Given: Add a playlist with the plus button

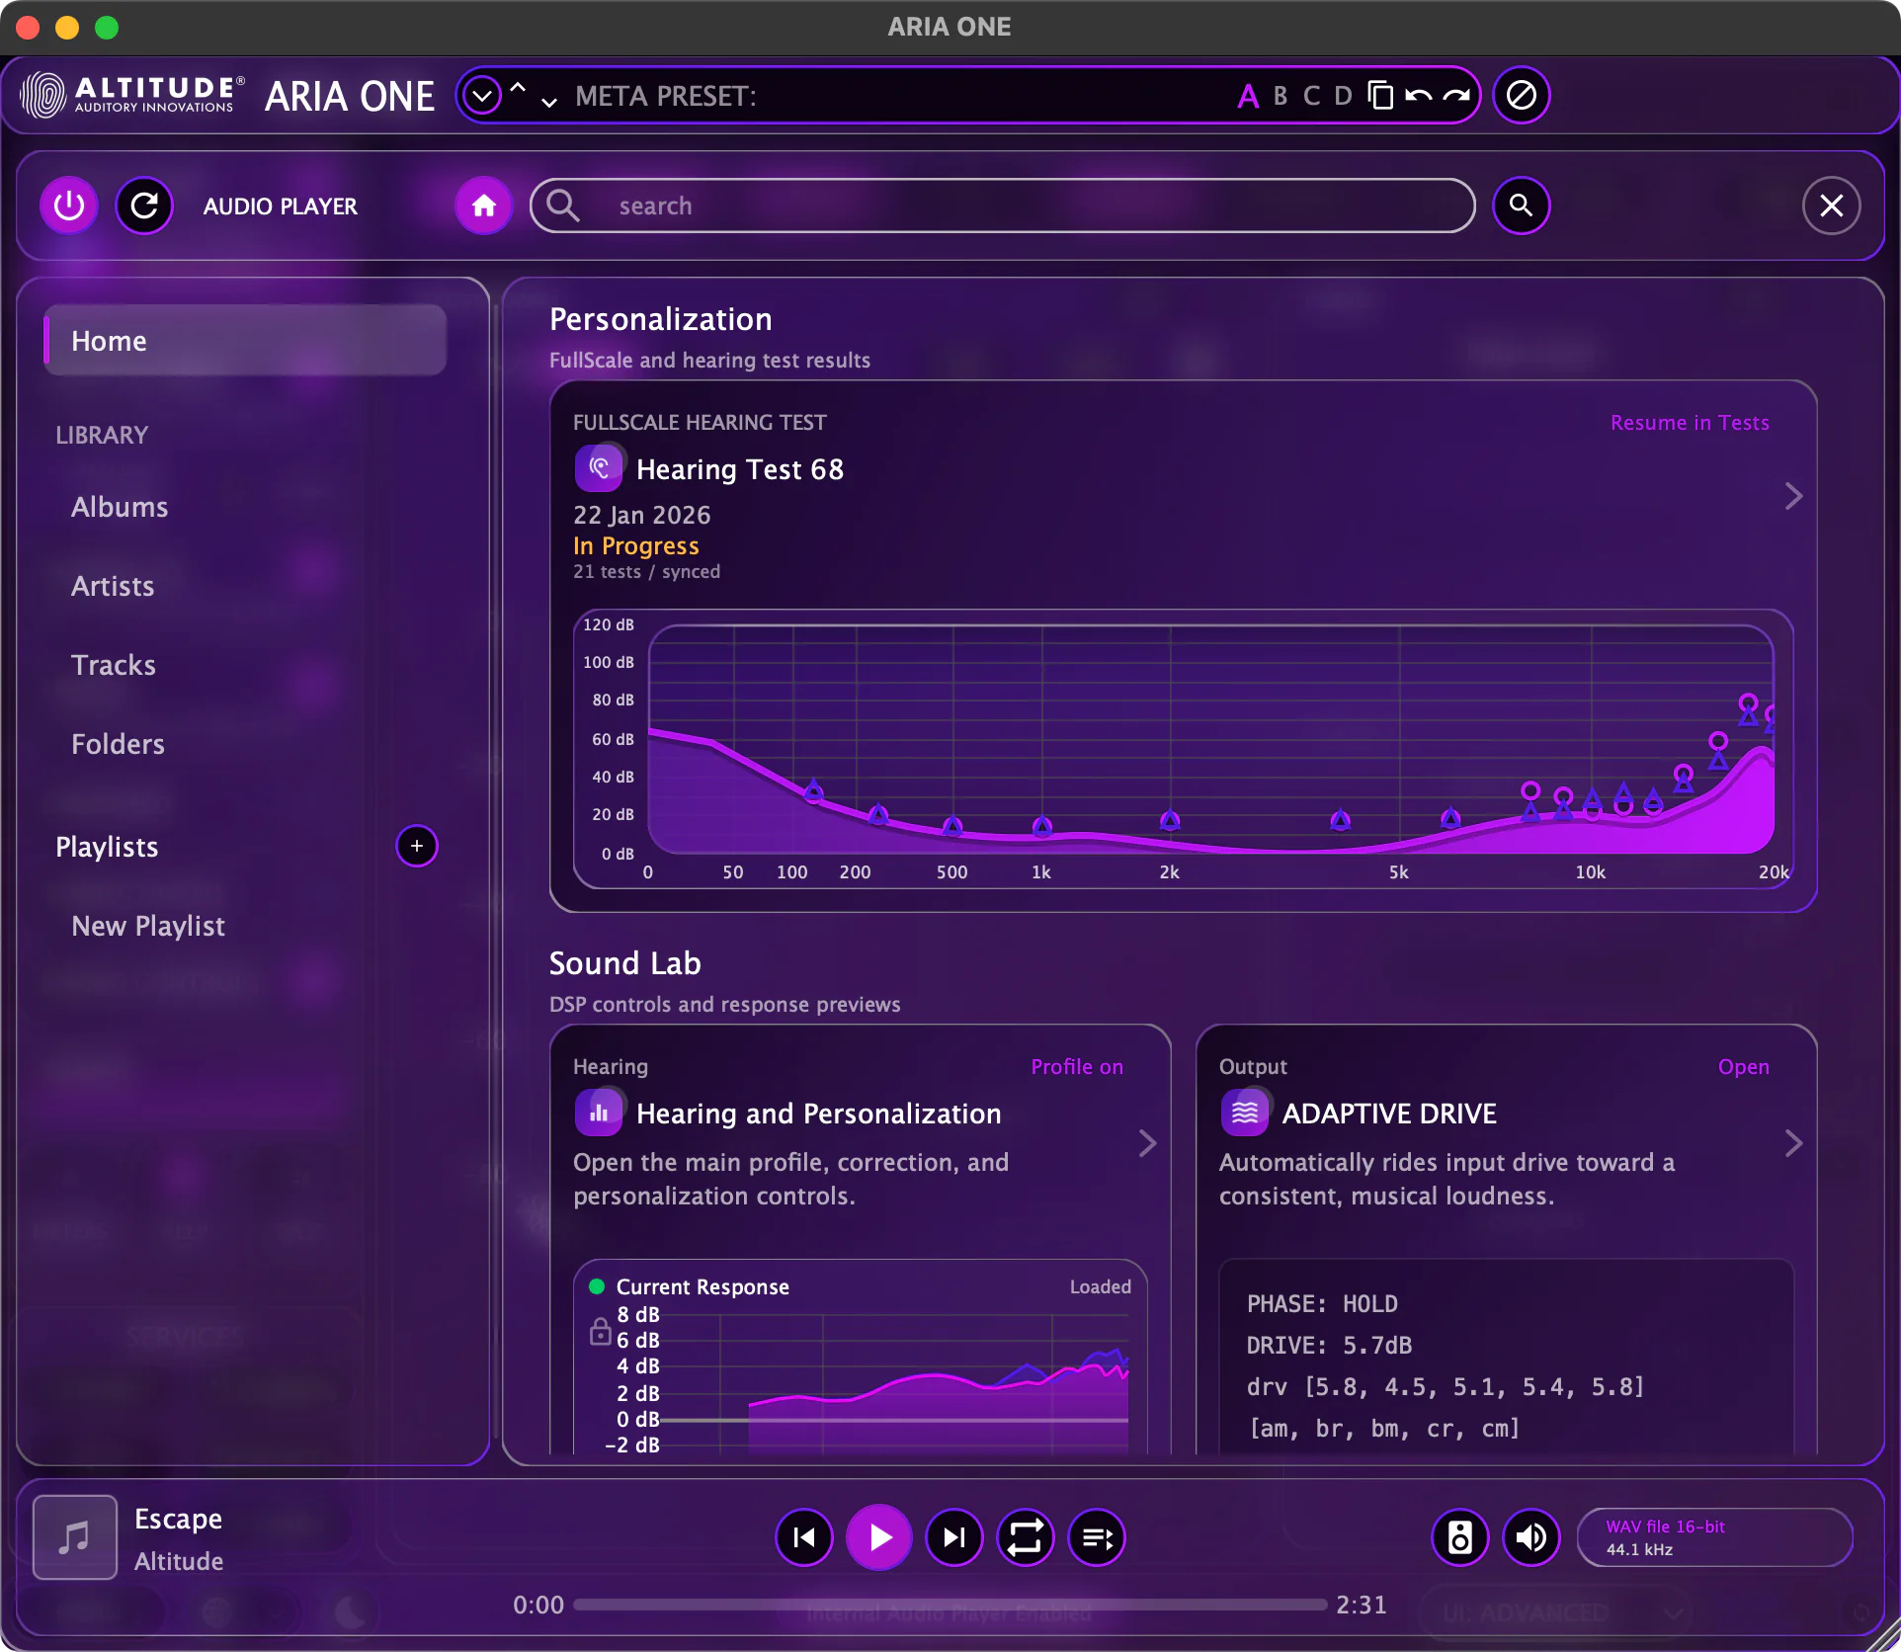Looking at the screenshot, I should [x=417, y=846].
